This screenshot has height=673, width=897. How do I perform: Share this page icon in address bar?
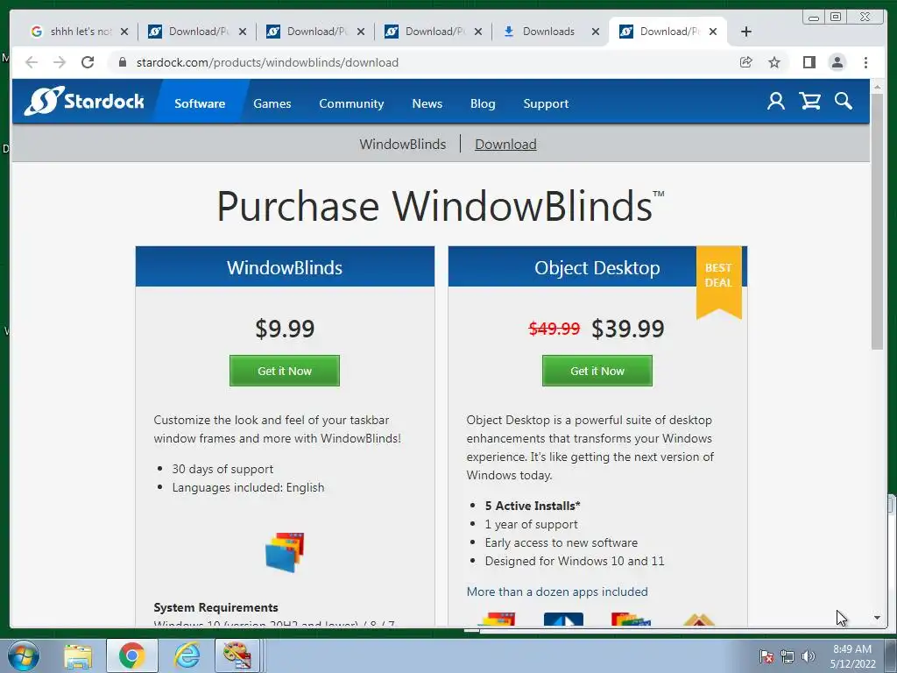point(746,62)
